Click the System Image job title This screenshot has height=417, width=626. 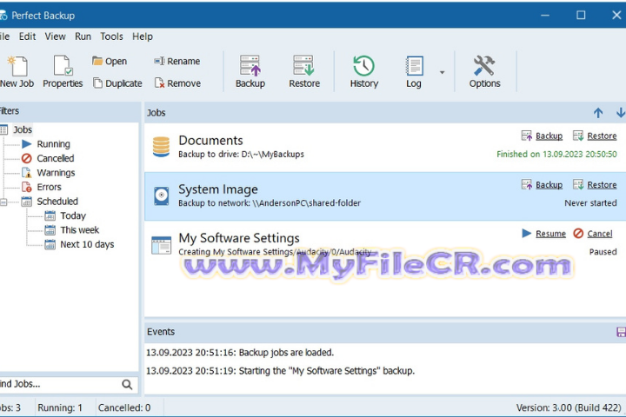pos(218,189)
